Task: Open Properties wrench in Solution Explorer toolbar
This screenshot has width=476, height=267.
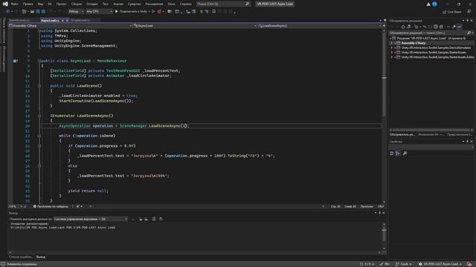Action: coord(454,27)
